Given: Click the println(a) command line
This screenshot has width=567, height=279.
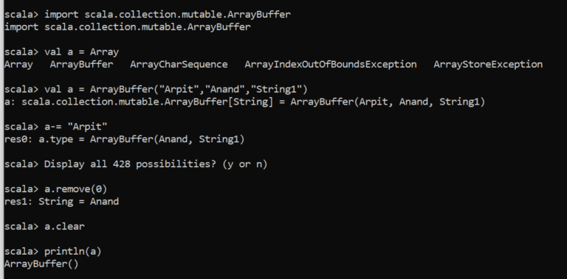Looking at the screenshot, I should pyautogui.click(x=53, y=252).
